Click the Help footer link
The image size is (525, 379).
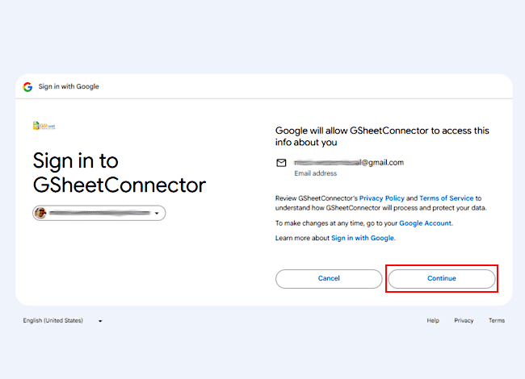pos(433,320)
